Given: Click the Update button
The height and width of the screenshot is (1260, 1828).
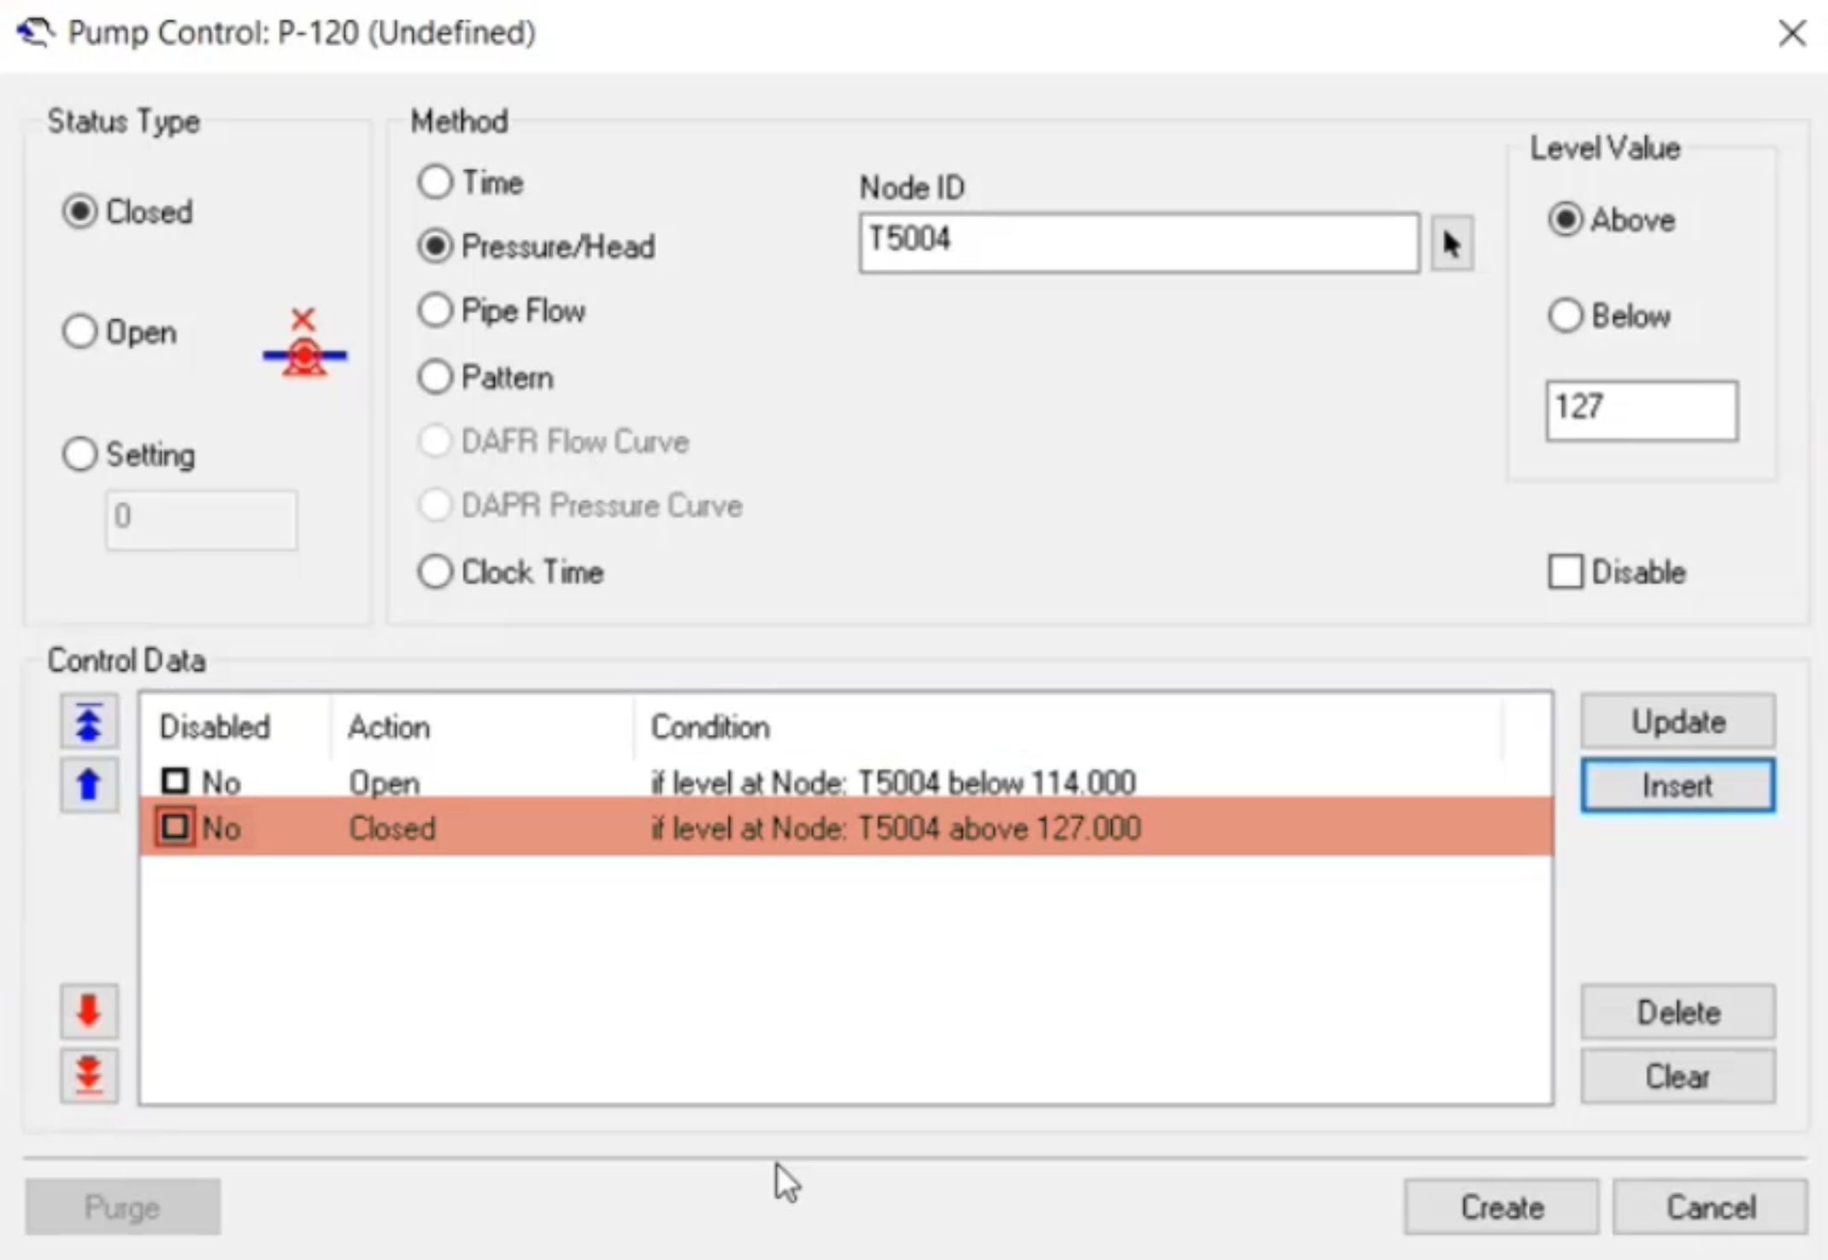Looking at the screenshot, I should 1677,721.
